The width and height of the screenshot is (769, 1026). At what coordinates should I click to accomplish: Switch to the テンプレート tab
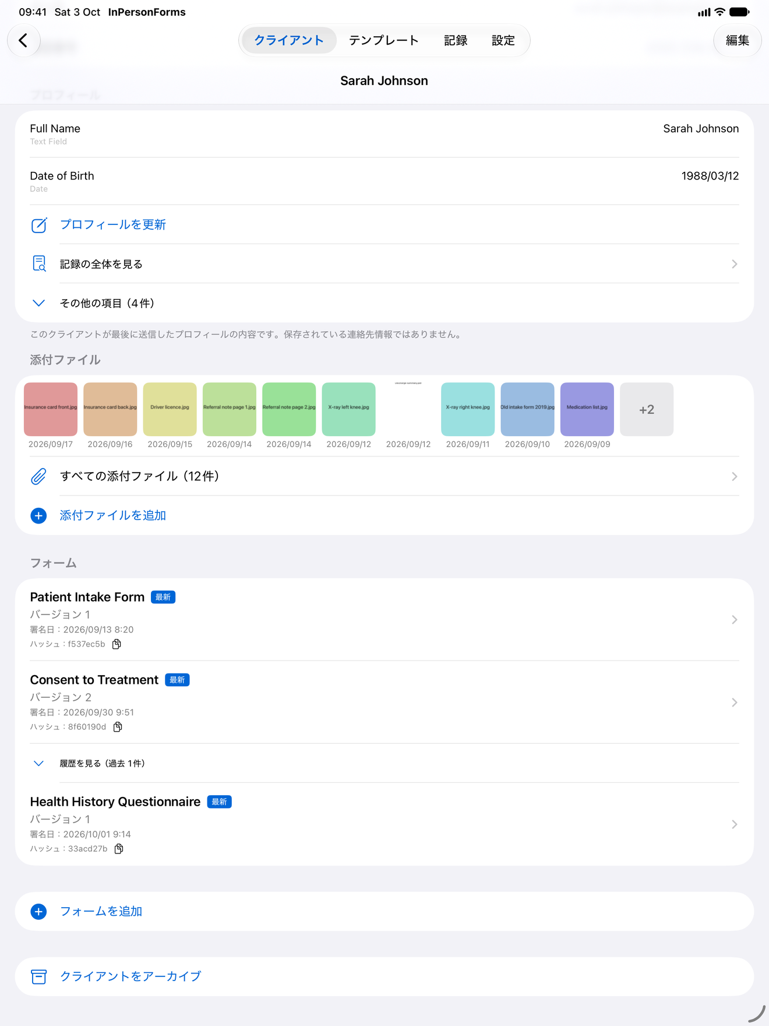(383, 40)
